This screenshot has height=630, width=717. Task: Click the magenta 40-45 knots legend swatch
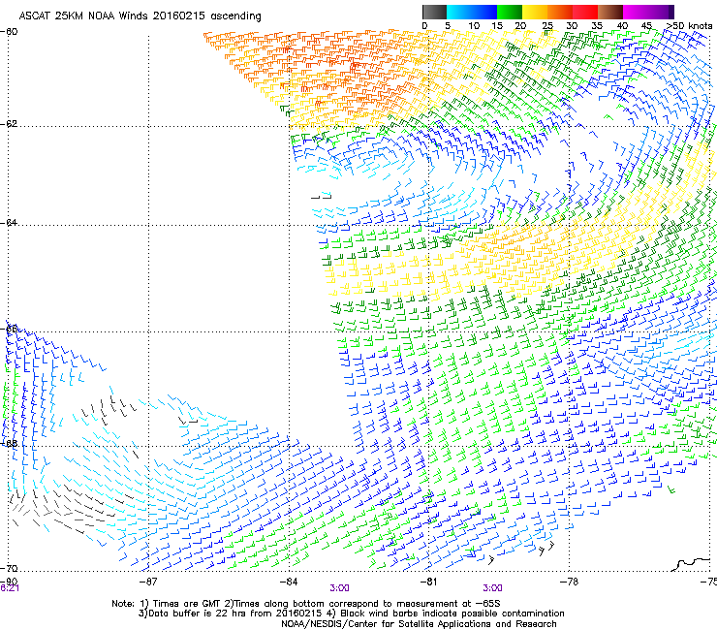tap(636, 12)
